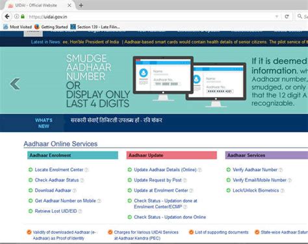This screenshot has width=308, height=244.
Task: Click help icon beside Verify Email/Mobile Number
Action: [290, 180]
